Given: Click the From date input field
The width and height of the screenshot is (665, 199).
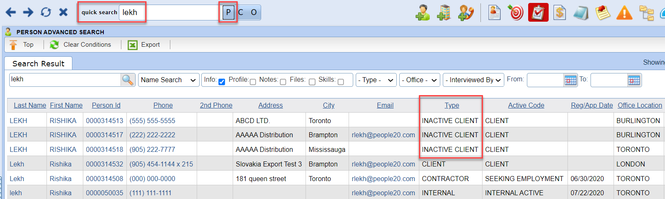Looking at the screenshot, I should [546, 80].
